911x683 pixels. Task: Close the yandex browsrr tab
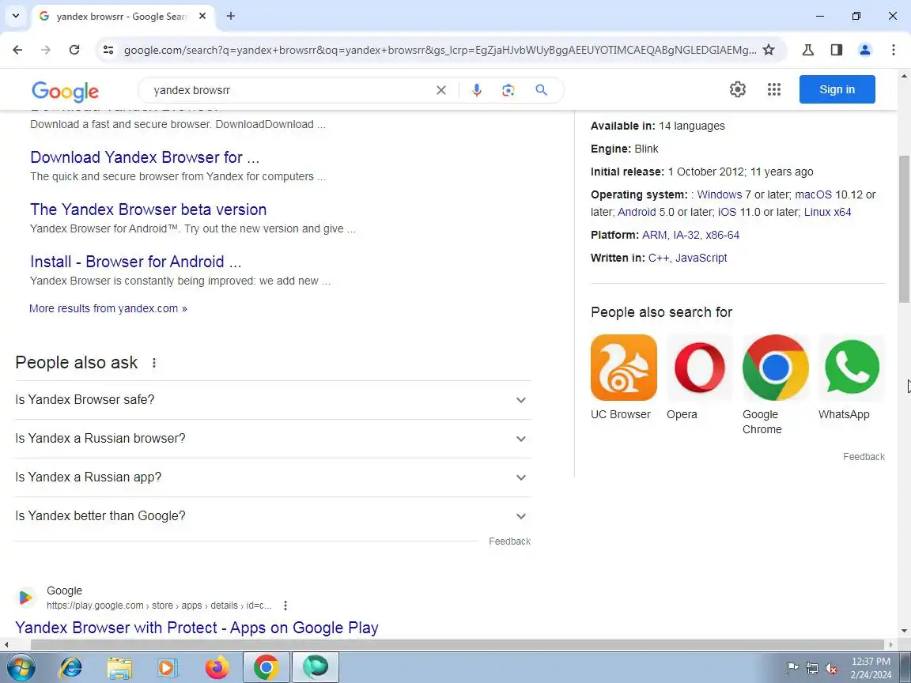coord(202,17)
